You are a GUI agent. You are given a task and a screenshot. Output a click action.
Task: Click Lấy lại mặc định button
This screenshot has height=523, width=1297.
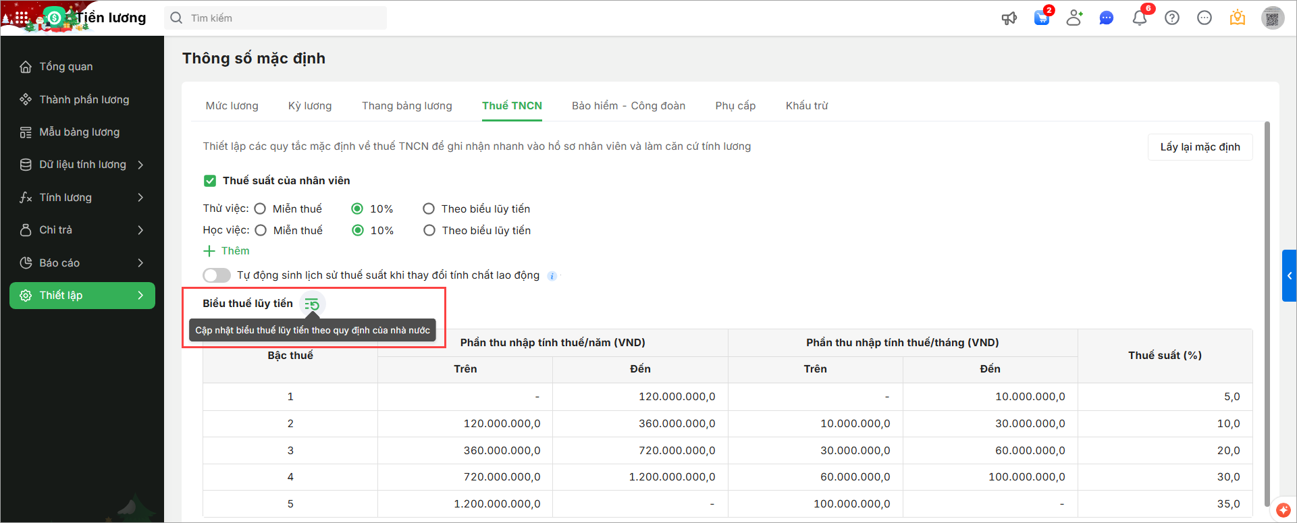[x=1200, y=147]
